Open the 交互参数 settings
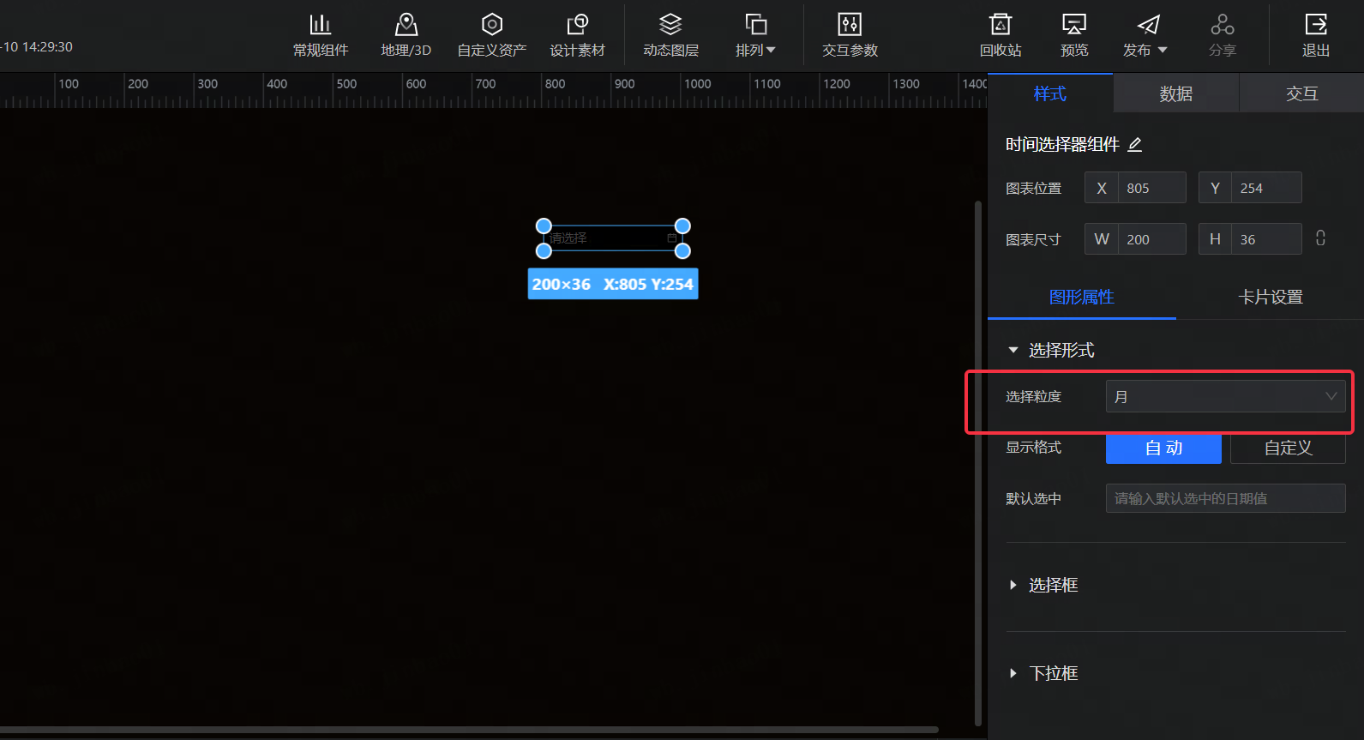The width and height of the screenshot is (1364, 740). (850, 35)
